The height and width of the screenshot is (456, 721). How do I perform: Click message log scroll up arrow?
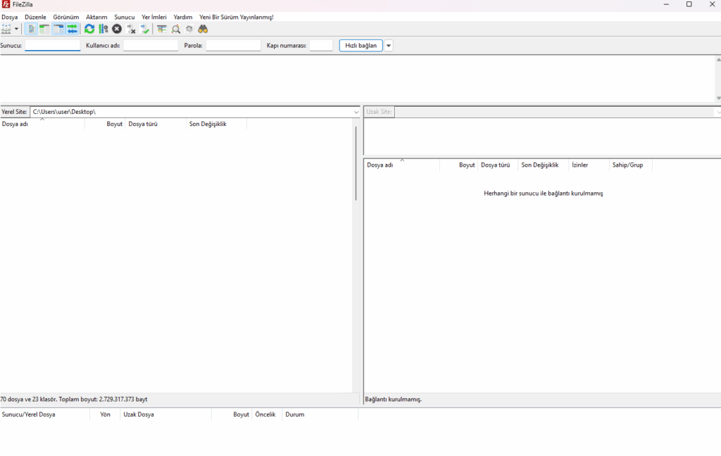click(718, 60)
